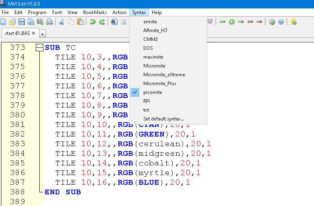The image size is (314, 206).
Task: Click Set default syntax... entry
Action: point(163,119)
